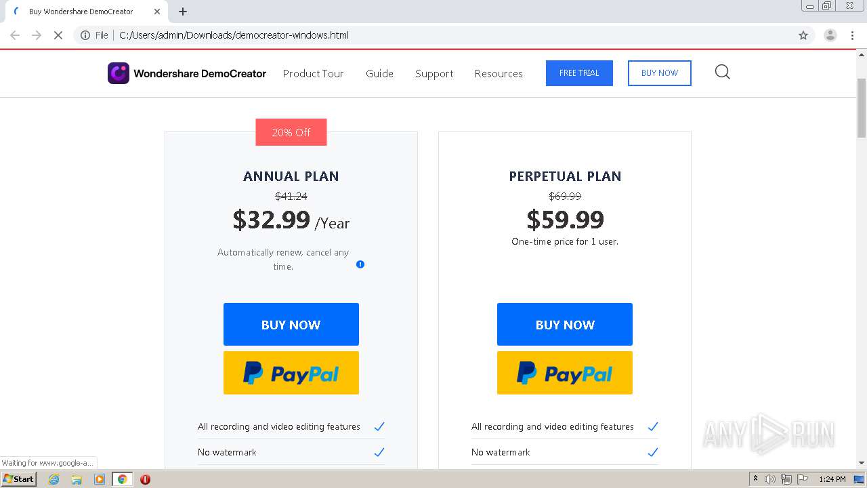
Task: Open the Chrome profile avatar icon
Action: tap(830, 35)
